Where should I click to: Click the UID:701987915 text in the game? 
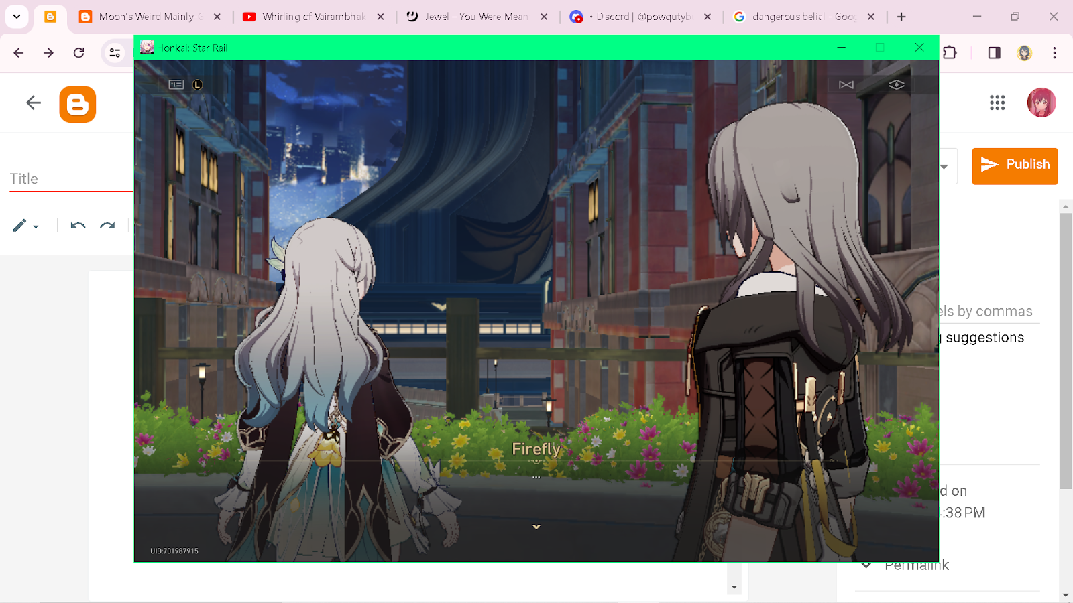tap(174, 551)
